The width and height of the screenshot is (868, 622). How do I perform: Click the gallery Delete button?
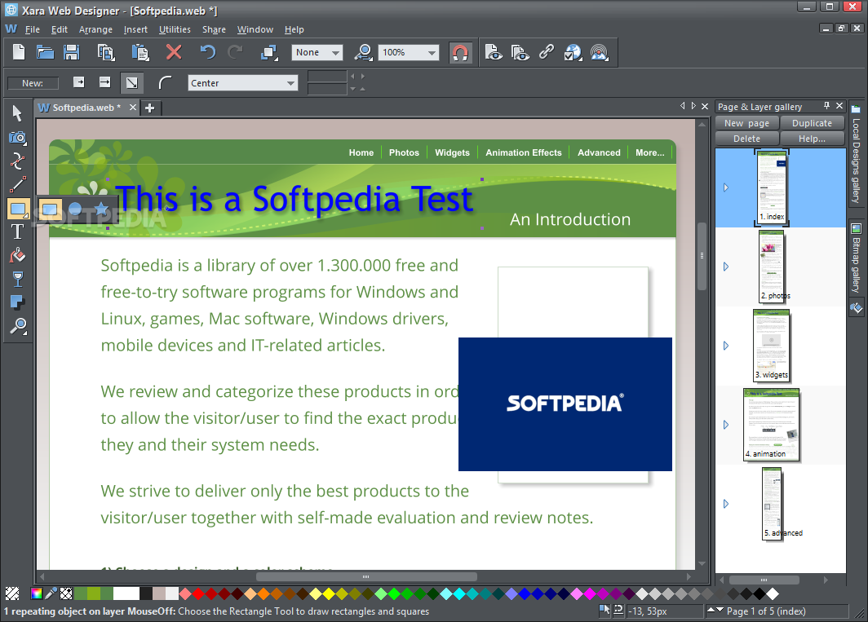746,139
